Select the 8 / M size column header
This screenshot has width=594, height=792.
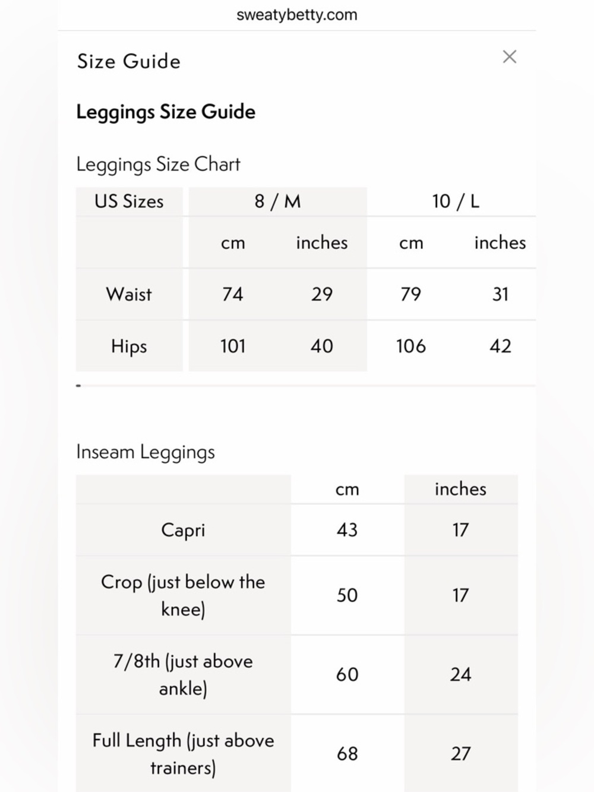(x=277, y=201)
